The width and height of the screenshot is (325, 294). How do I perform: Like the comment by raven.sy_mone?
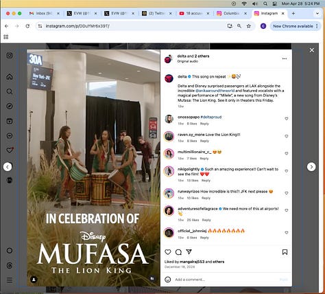click(287, 136)
